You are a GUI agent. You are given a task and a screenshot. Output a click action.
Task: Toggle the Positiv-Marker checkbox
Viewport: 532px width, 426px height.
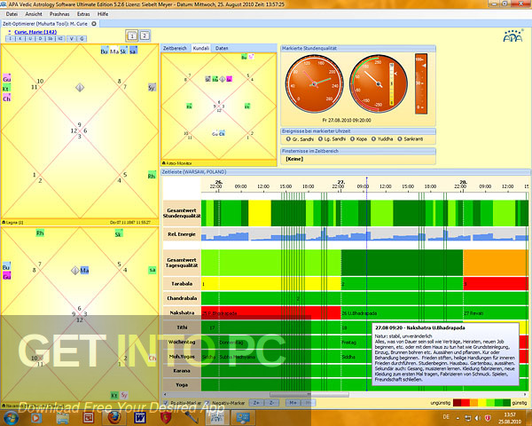(x=165, y=403)
